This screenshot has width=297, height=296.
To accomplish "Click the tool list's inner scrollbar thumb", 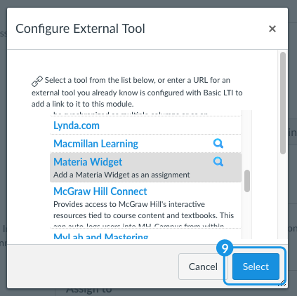I will click(x=247, y=181).
